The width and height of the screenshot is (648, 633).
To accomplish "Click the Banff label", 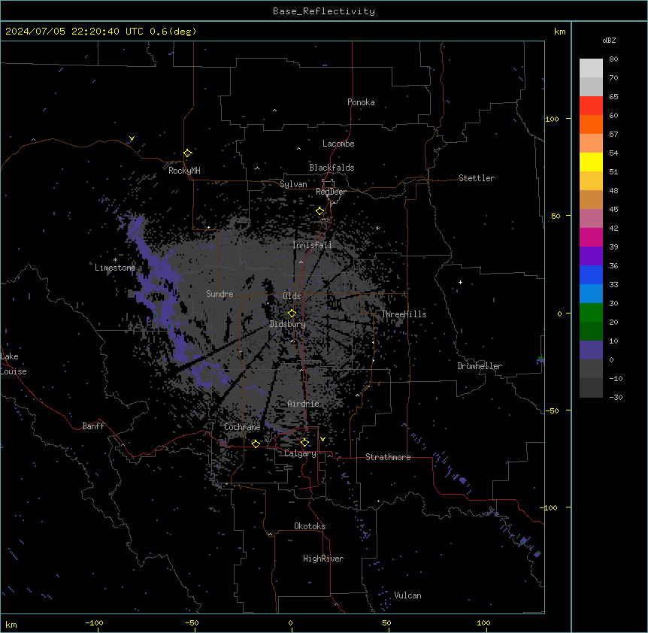I will click(93, 426).
